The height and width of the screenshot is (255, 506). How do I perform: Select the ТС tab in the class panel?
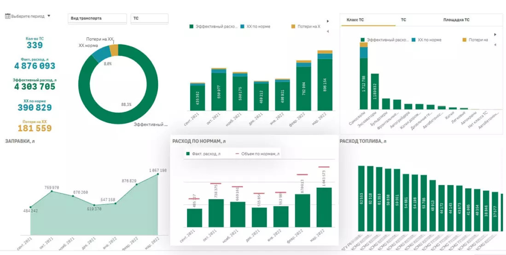point(403,20)
